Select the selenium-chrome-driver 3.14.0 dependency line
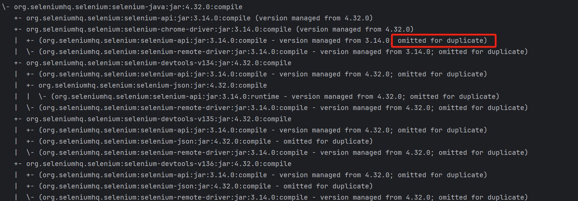This screenshot has width=578, height=201. tap(159, 29)
